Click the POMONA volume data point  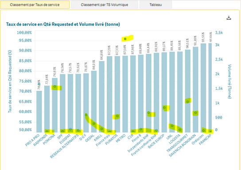tap(55, 86)
